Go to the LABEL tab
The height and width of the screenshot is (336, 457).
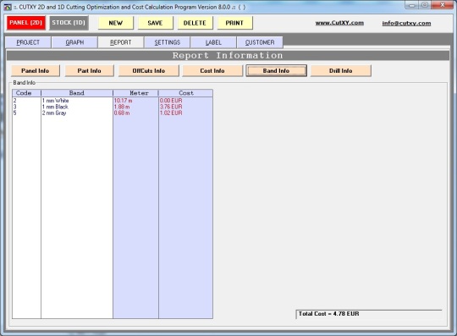pos(213,42)
